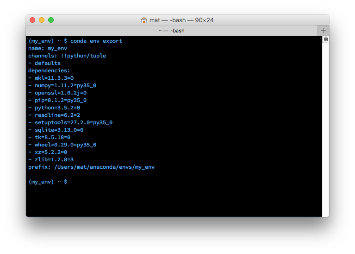Click the "conda env export" command text
Image resolution: width=355 pixels, height=254 pixels.
tap(96, 41)
